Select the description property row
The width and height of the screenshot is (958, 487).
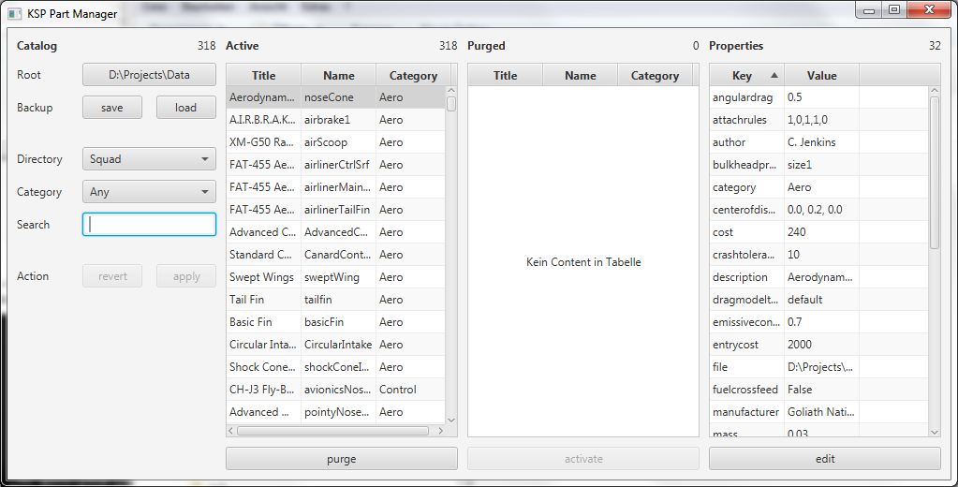819,277
